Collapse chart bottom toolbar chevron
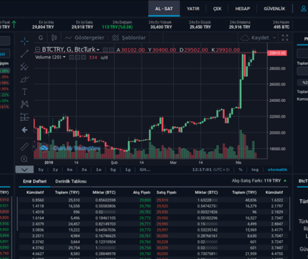The width and height of the screenshot is (308, 259). [25, 170]
